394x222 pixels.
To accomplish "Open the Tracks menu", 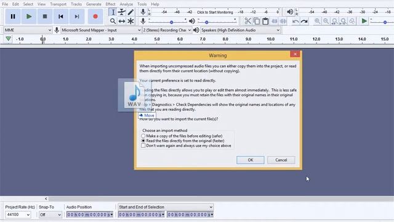I will point(76,4).
